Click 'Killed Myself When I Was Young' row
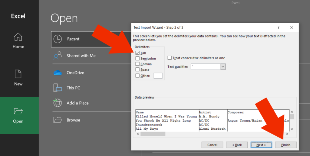Screen dimensions: 310x156 (x=166, y=116)
